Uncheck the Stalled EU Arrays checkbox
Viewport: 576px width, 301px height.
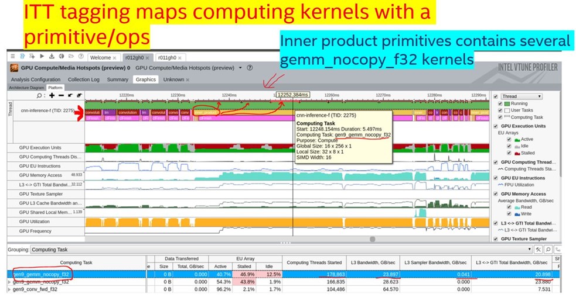[509, 153]
